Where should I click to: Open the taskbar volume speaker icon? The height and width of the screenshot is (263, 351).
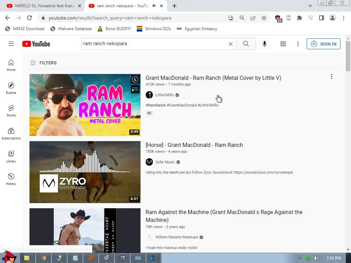(x=316, y=258)
